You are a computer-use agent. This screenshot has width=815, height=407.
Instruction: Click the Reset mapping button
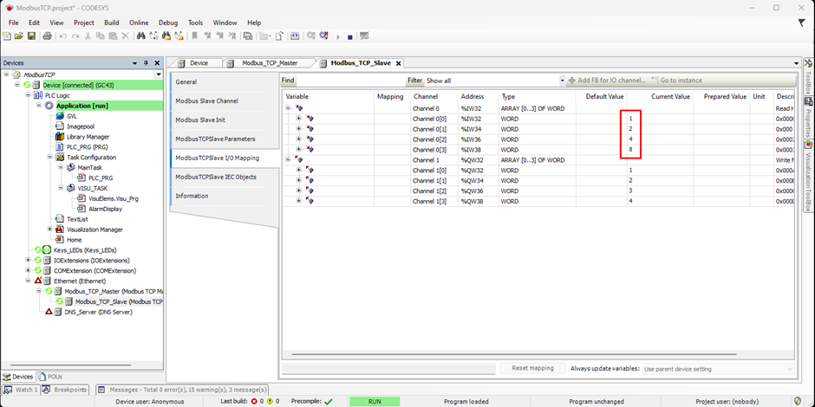coord(532,368)
